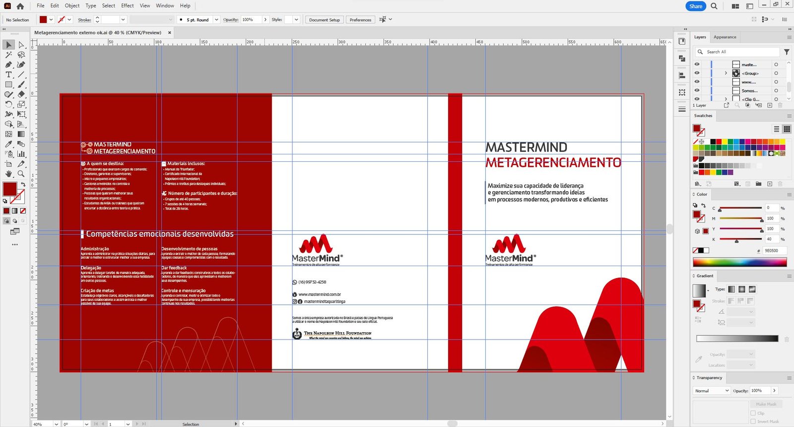The height and width of the screenshot is (427, 794).
Task: Pick the Magic Wand tool
Action: click(8, 55)
